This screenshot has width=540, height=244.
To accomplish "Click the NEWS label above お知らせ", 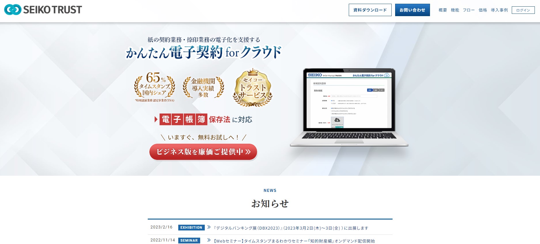I will pos(270,190).
